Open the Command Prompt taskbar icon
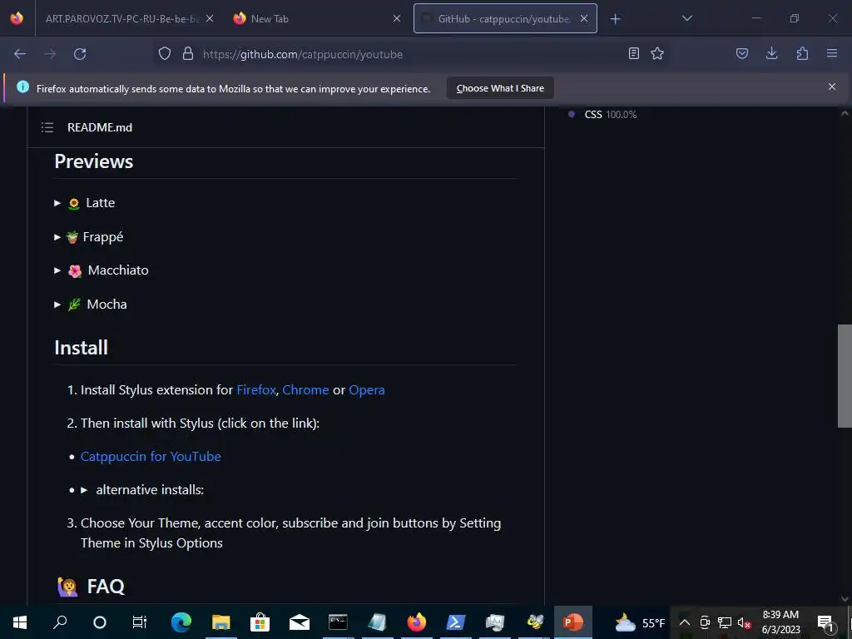The height and width of the screenshot is (639, 852). pyautogui.click(x=338, y=622)
